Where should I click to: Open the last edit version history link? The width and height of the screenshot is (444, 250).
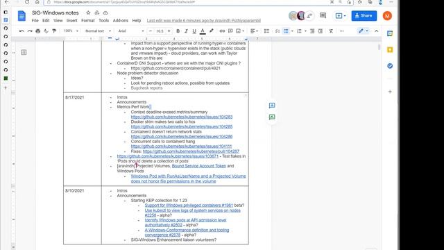203,21
